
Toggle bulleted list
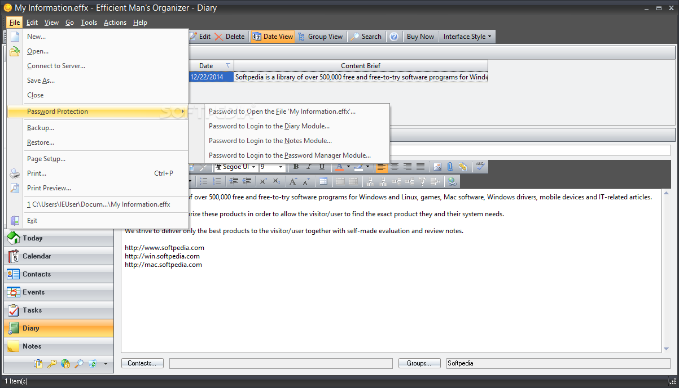click(204, 181)
